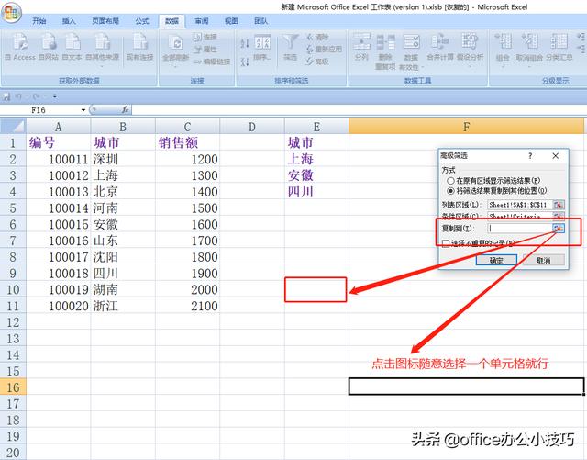The height and width of the screenshot is (460, 587).
Task: Click the formula bar input area
Action: tap(359, 110)
